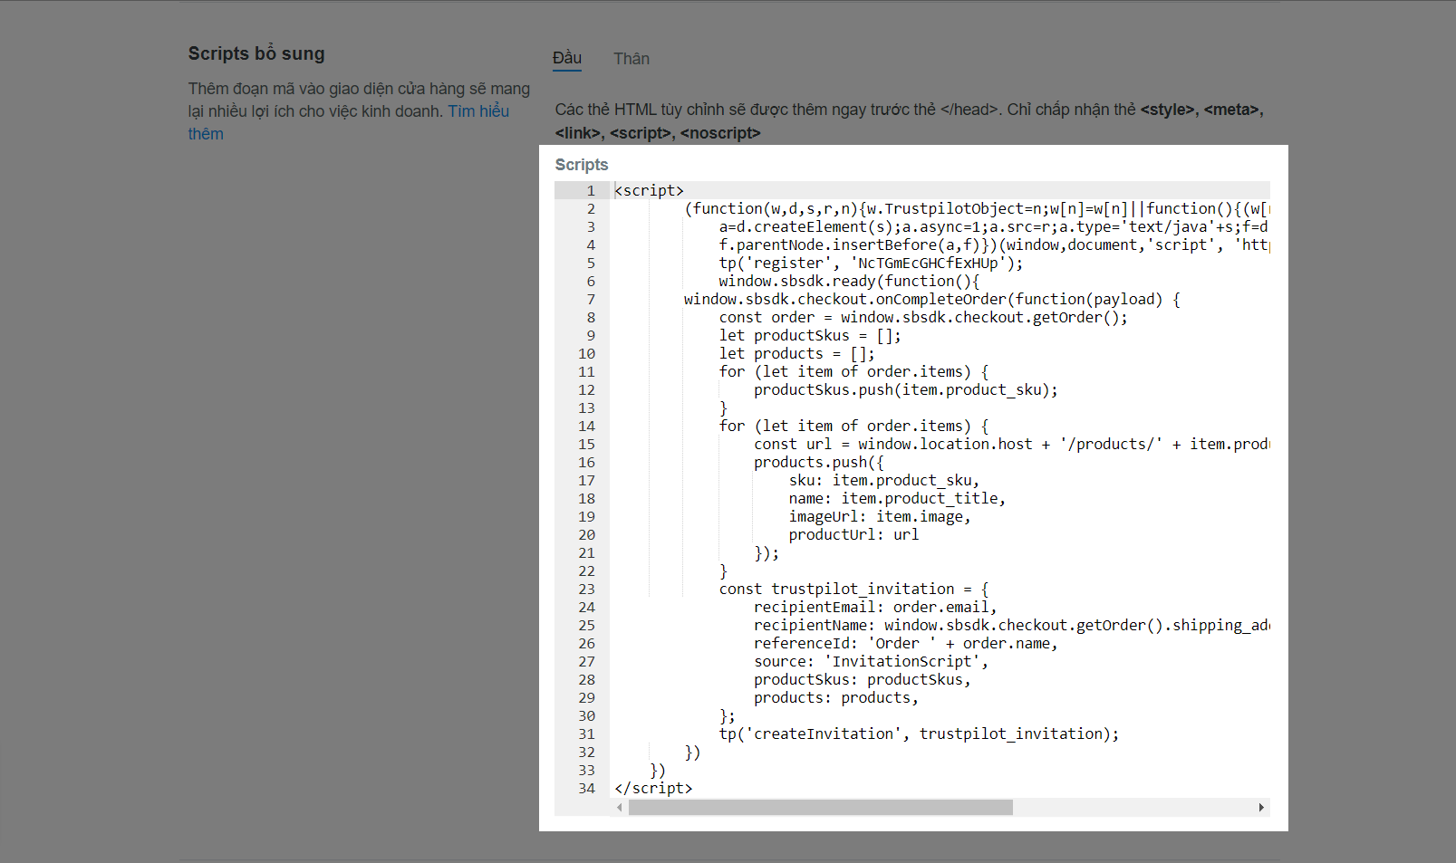The width and height of the screenshot is (1456, 863).
Task: Click the source: 'InvitationScript' line
Action: [872, 661]
